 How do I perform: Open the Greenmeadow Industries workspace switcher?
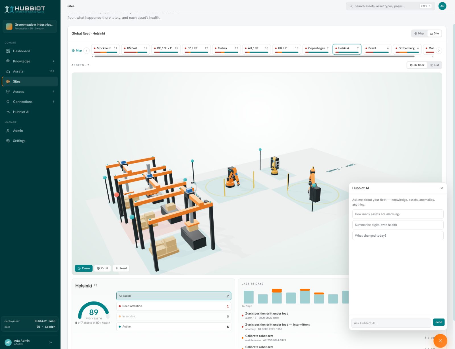click(x=30, y=26)
